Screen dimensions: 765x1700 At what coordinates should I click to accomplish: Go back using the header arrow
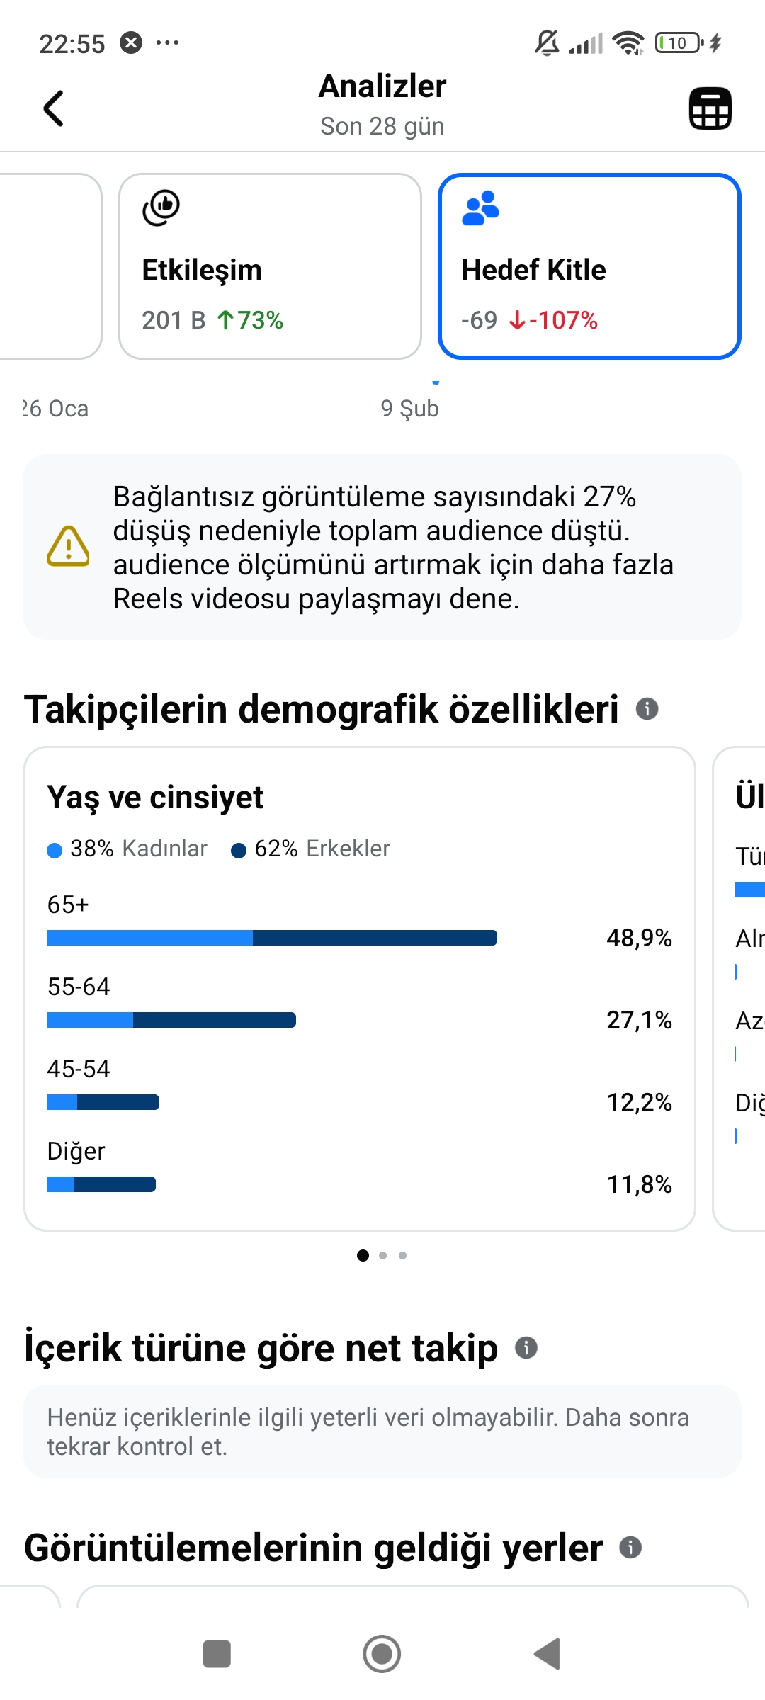[54, 108]
